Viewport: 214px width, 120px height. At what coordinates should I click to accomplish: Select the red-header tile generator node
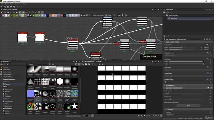[73, 44]
